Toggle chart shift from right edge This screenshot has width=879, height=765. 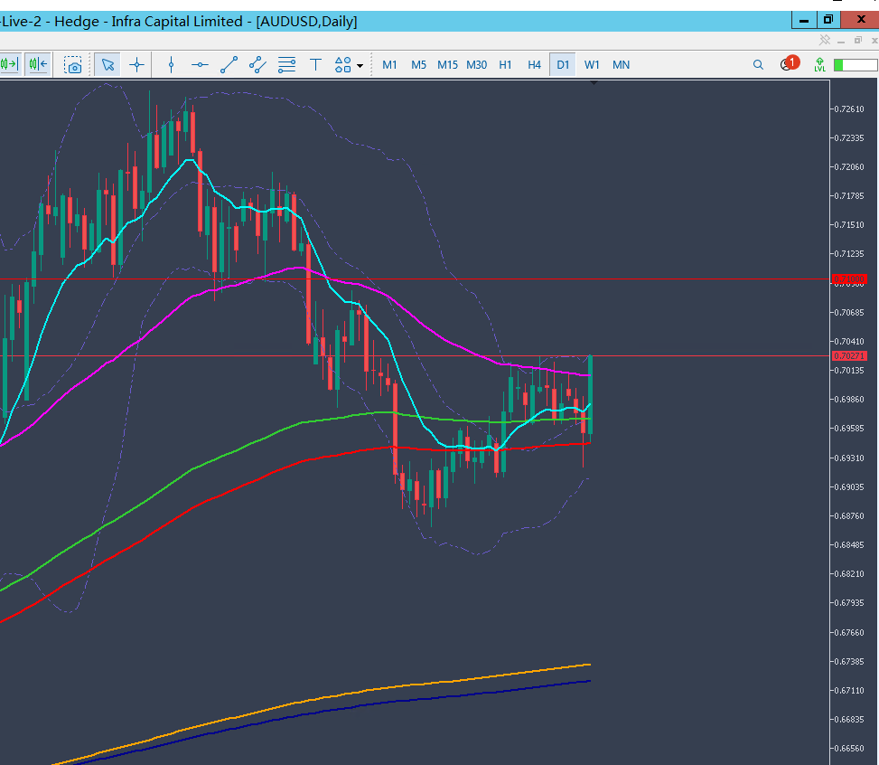tap(38, 64)
